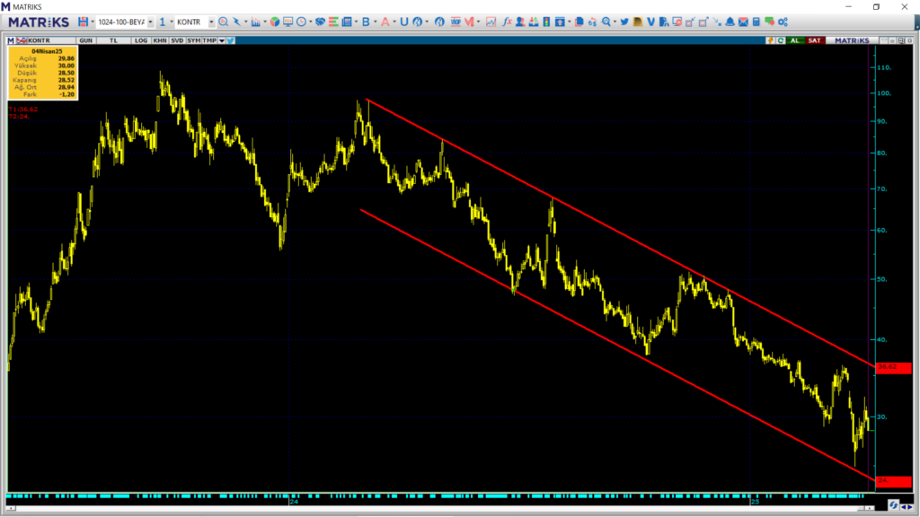Image resolution: width=920 pixels, height=517 pixels.
Task: Click the handshake icon in toolbar
Action: 320,22
